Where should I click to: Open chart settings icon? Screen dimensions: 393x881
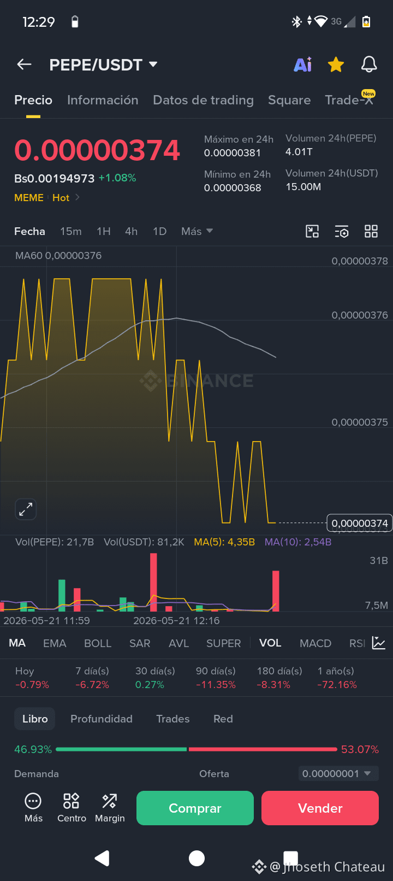[342, 231]
